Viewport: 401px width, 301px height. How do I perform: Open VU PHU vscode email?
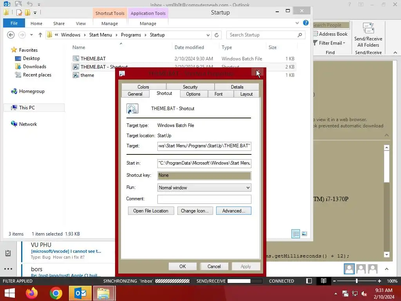click(68, 251)
